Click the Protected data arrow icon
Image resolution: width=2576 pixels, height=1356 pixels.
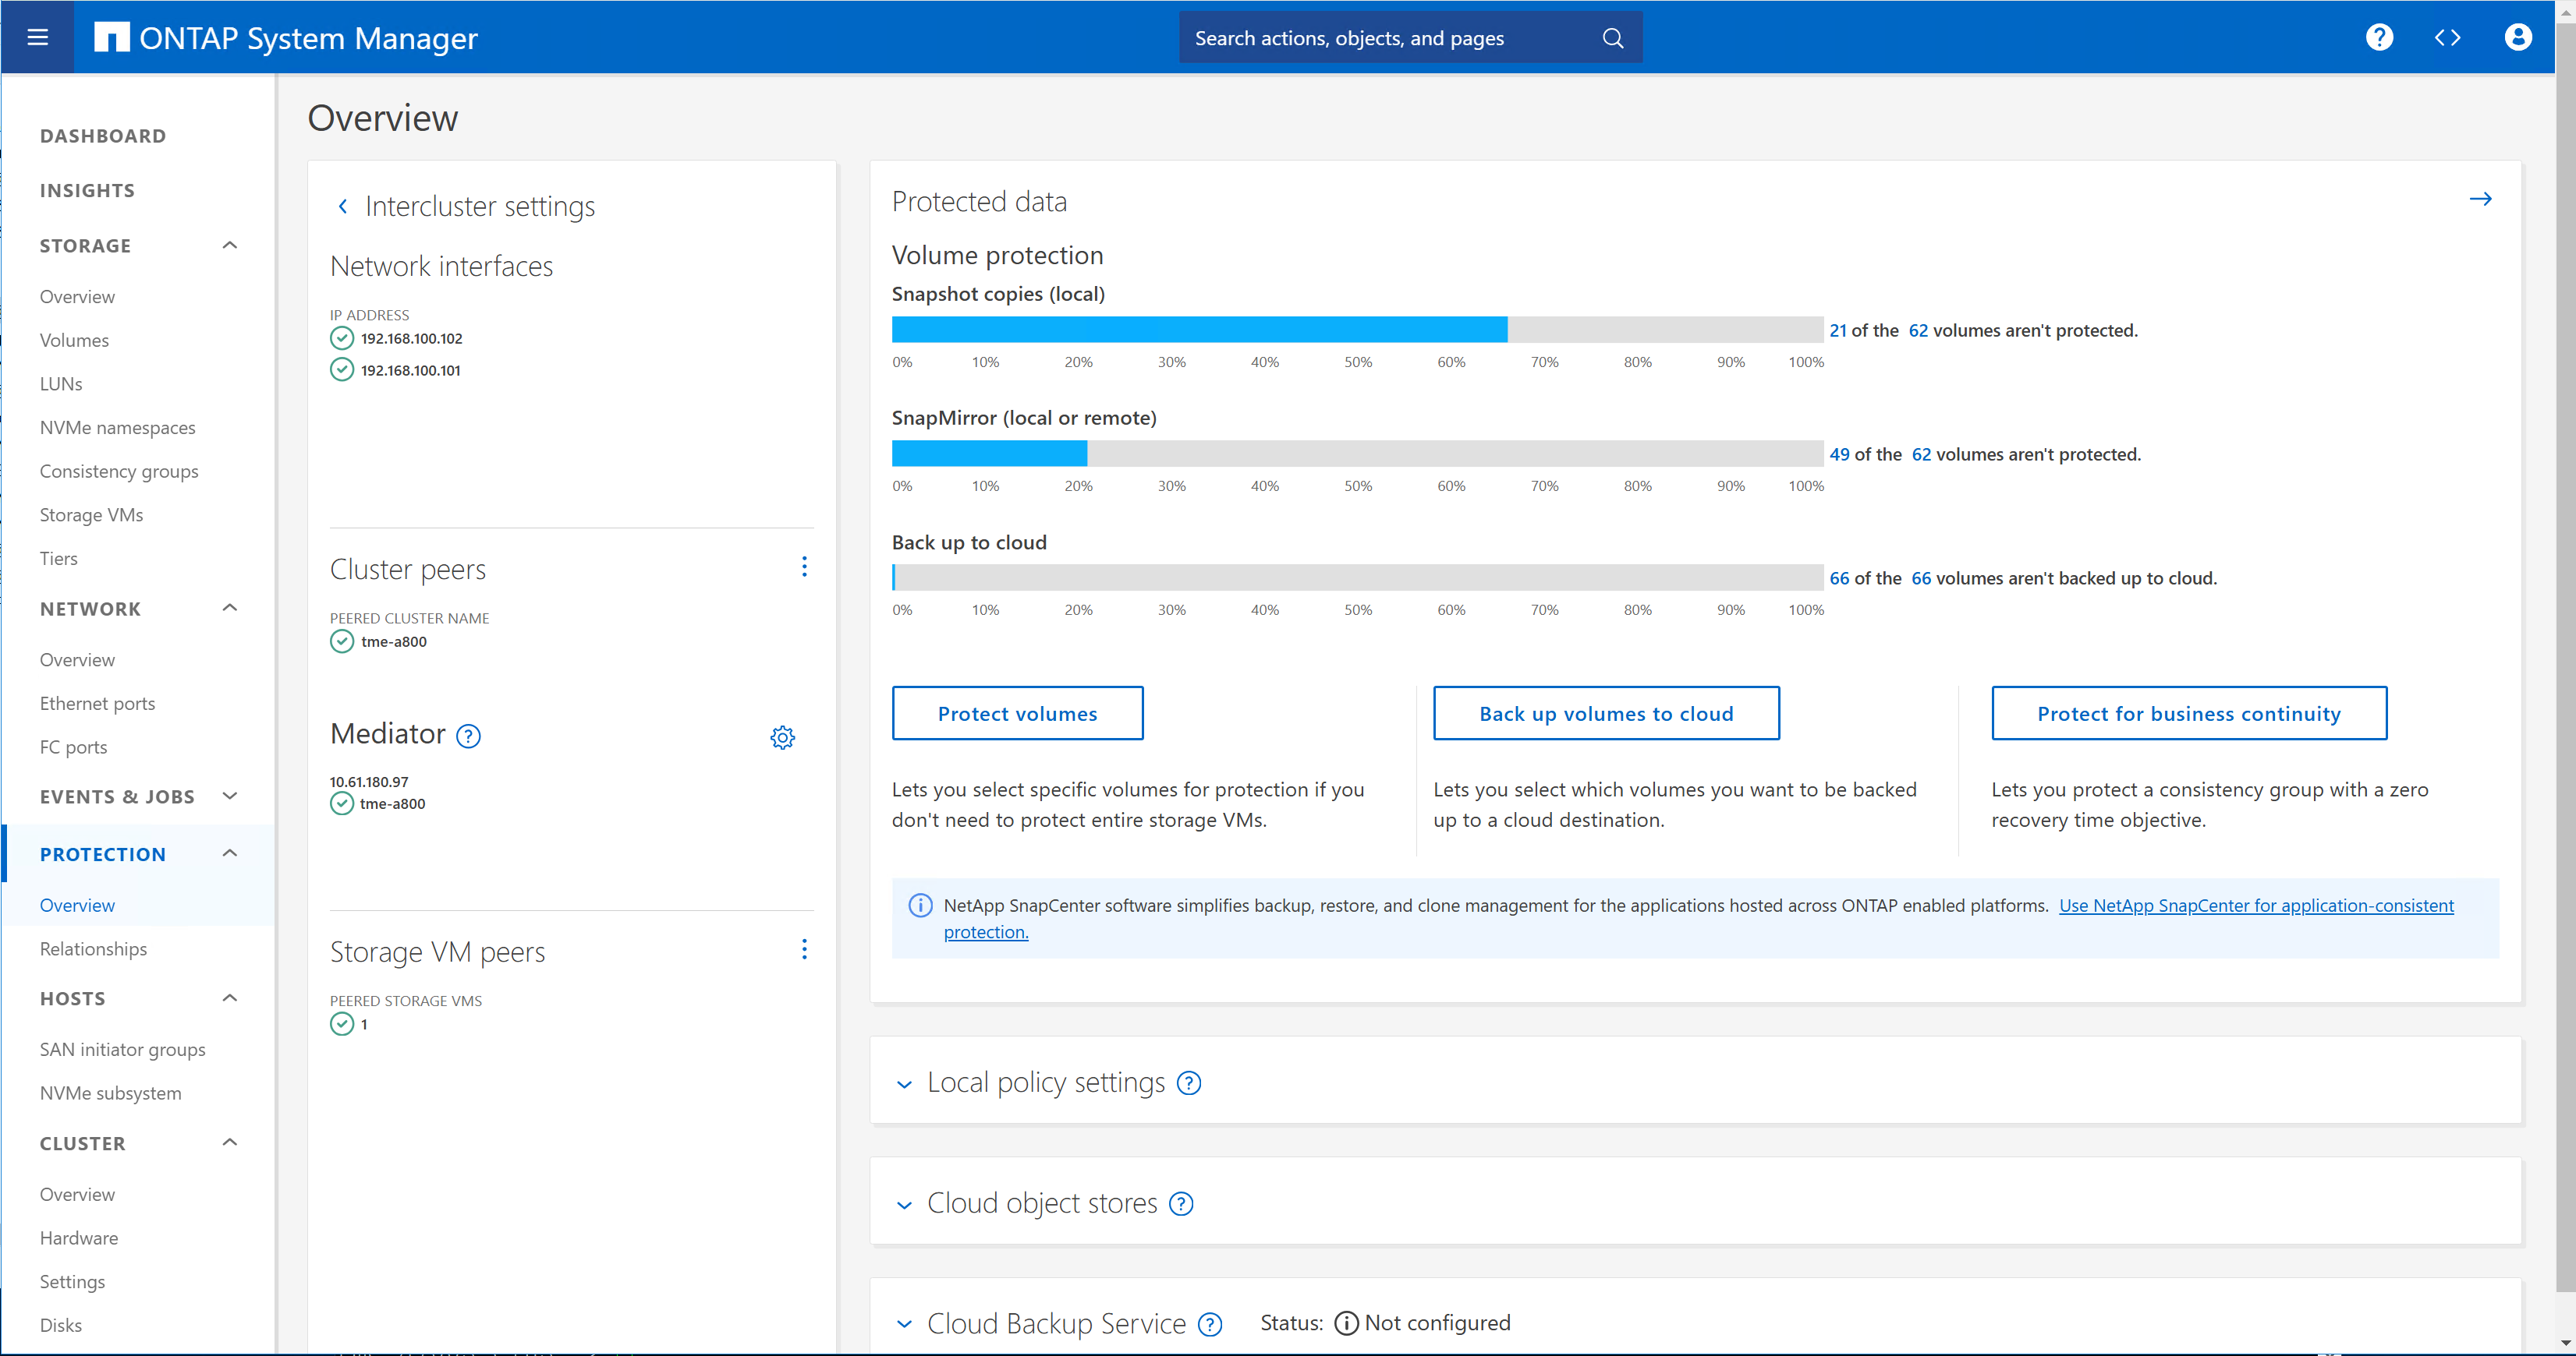2480,199
